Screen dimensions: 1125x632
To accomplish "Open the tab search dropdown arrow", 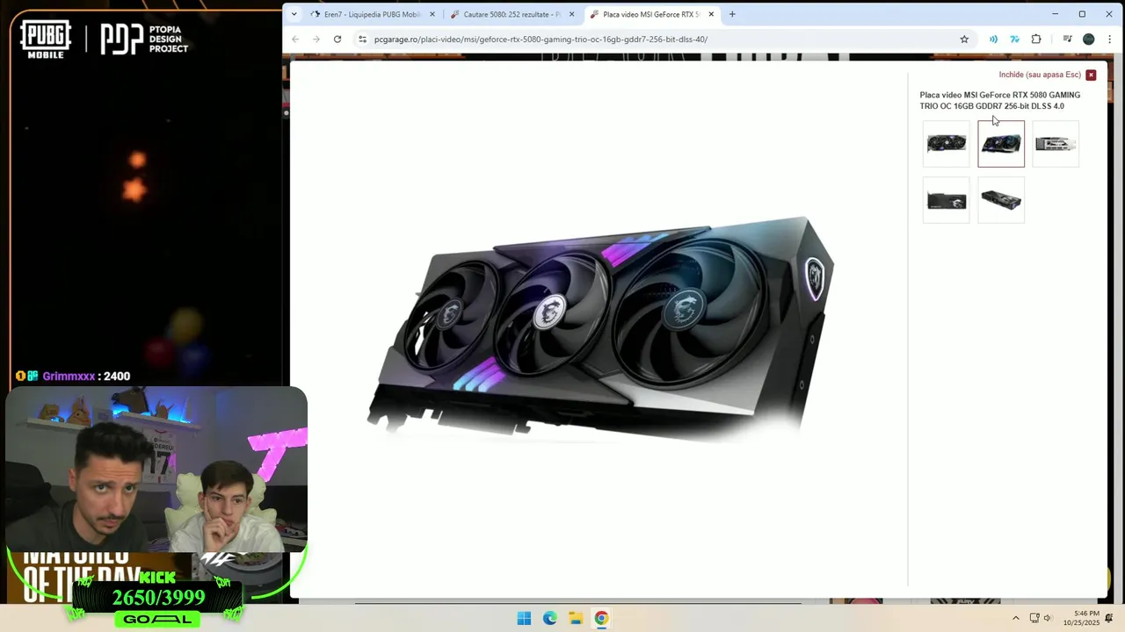I will [294, 14].
